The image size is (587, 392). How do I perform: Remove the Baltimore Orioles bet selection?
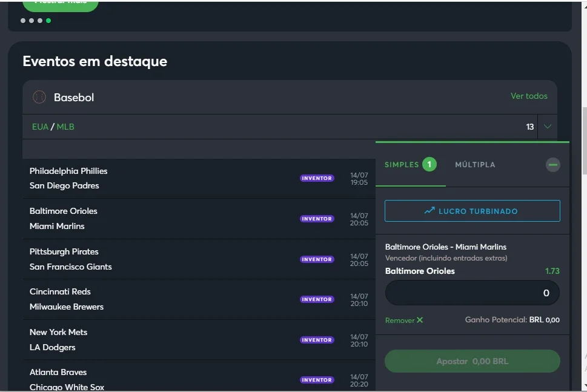click(404, 320)
